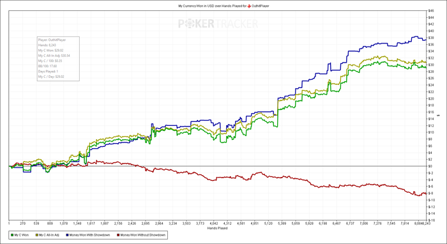Select the 'My C Won' legend label
This screenshot has width=447, height=244.
coord(21,235)
